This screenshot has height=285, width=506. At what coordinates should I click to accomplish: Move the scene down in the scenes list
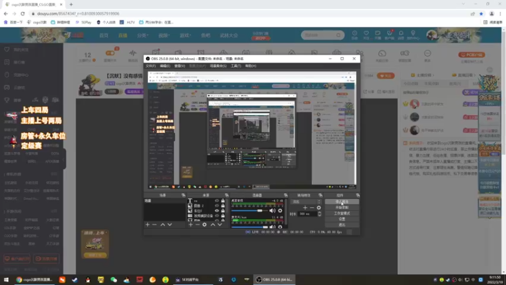click(170, 225)
